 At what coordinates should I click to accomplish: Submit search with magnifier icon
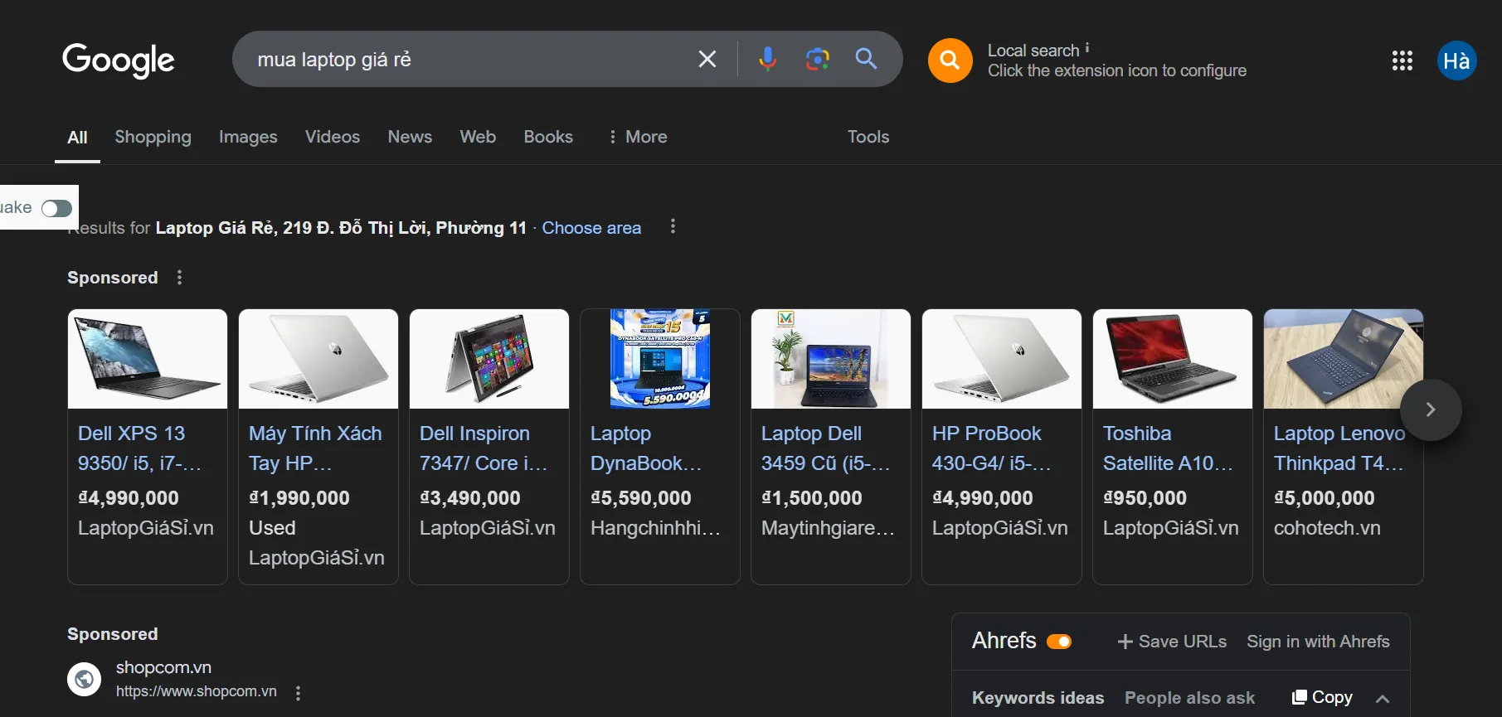tap(867, 59)
